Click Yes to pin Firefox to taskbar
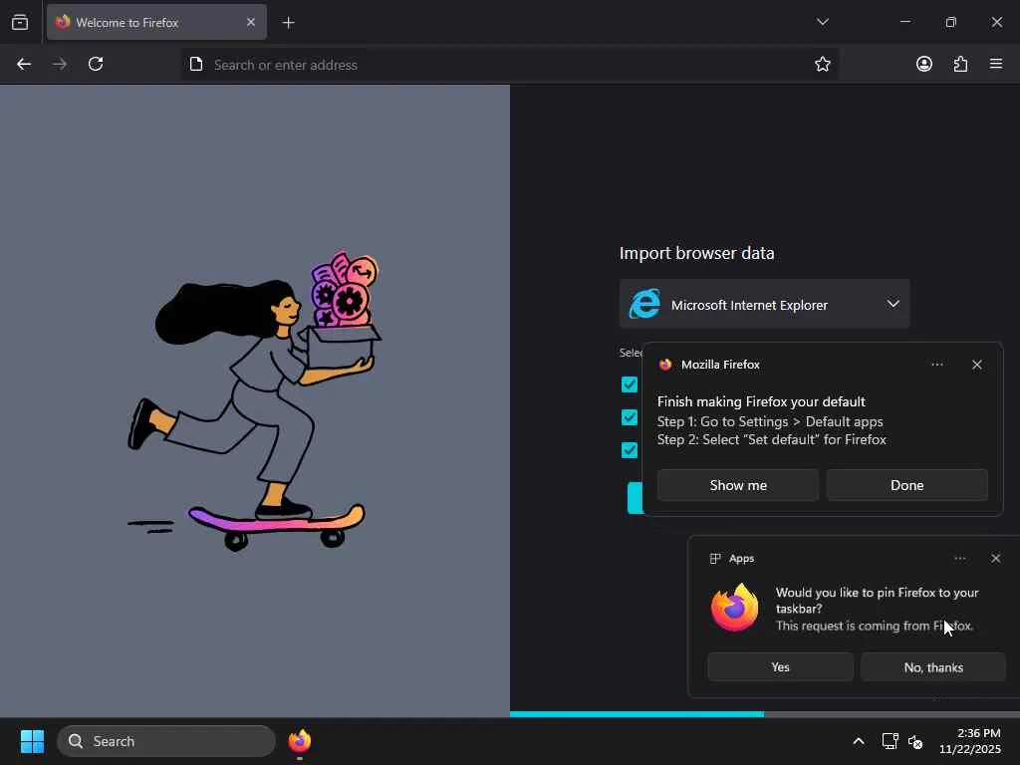Image resolution: width=1020 pixels, height=765 pixels. (780, 666)
